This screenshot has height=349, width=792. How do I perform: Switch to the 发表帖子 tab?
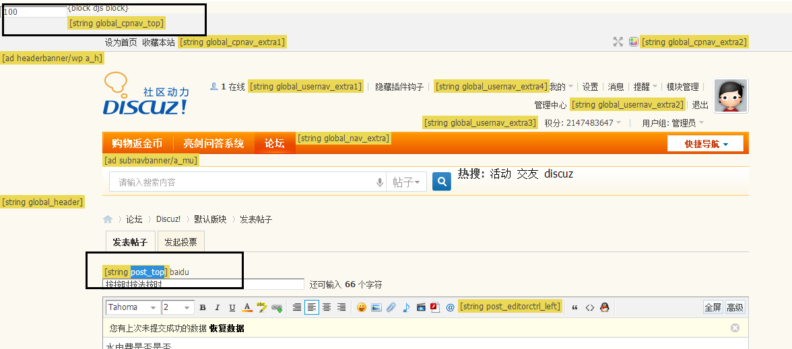coord(131,242)
